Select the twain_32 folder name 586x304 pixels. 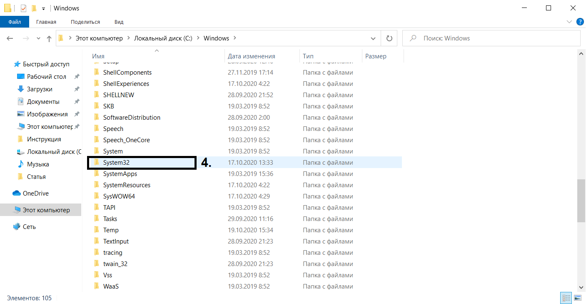pyautogui.click(x=115, y=264)
